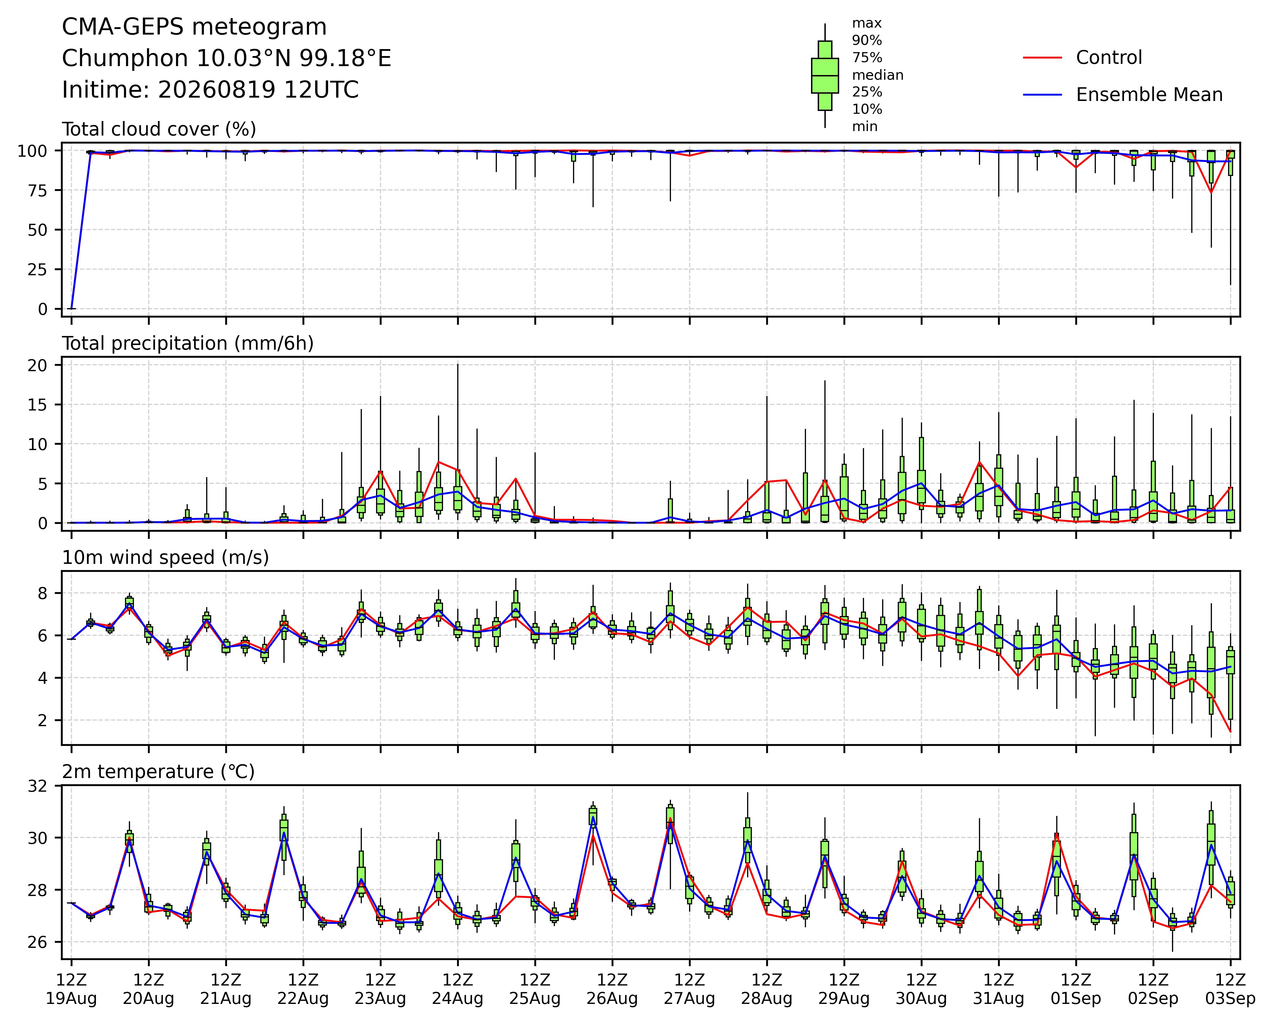1273x1024 pixels.
Task: Click the '12Z 20Aug' x-axis label
Action: [x=148, y=989]
